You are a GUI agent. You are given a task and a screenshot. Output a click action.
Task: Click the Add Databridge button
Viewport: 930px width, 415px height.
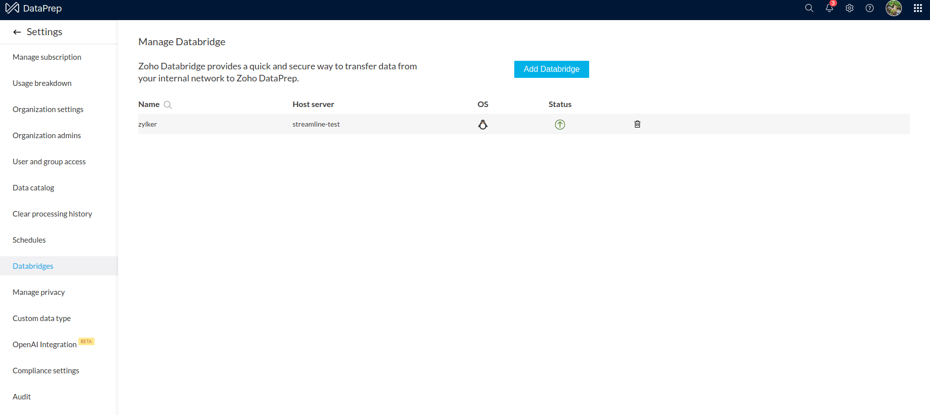coord(551,69)
